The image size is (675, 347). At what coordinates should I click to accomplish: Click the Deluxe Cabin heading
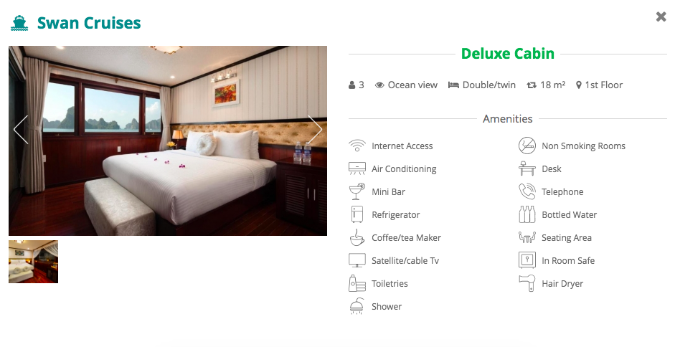point(508,54)
